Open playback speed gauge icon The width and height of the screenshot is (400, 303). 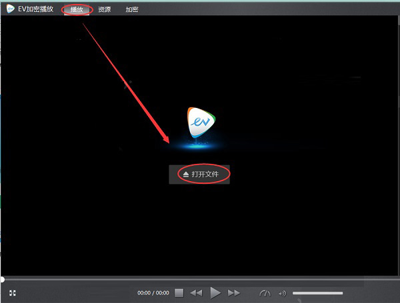point(265,293)
